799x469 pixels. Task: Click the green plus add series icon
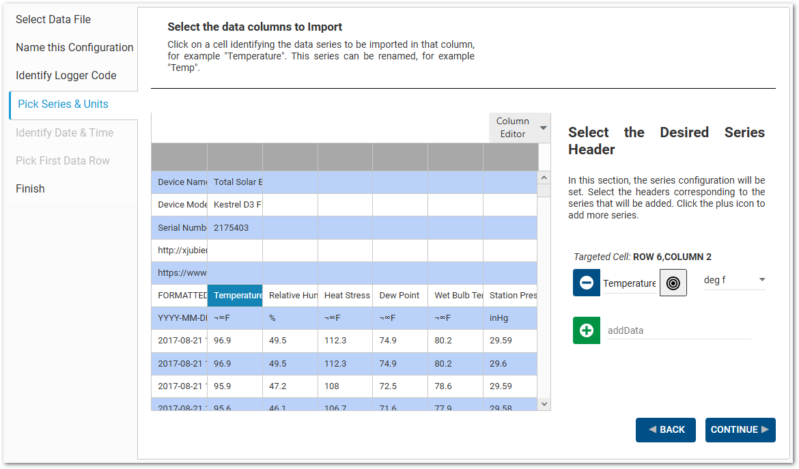[586, 330]
